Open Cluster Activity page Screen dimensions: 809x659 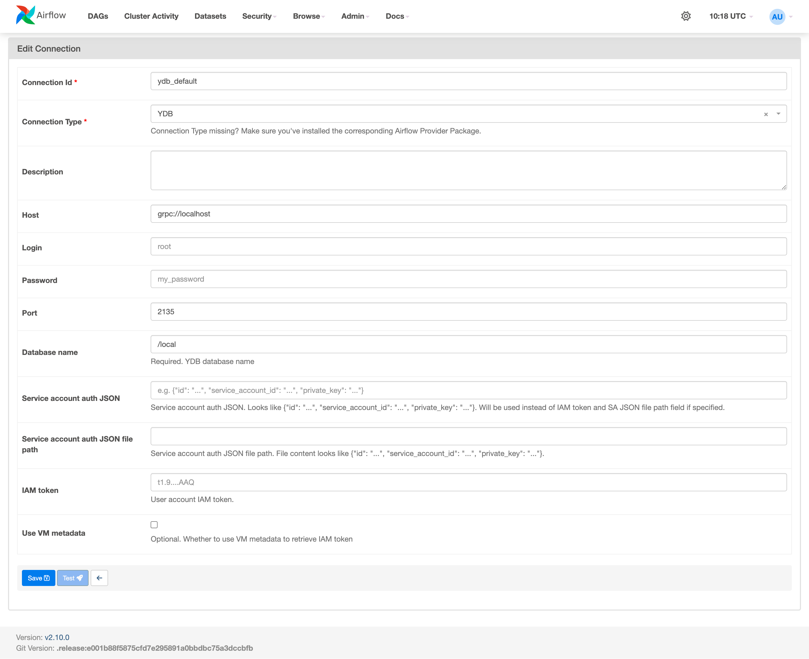pos(151,16)
